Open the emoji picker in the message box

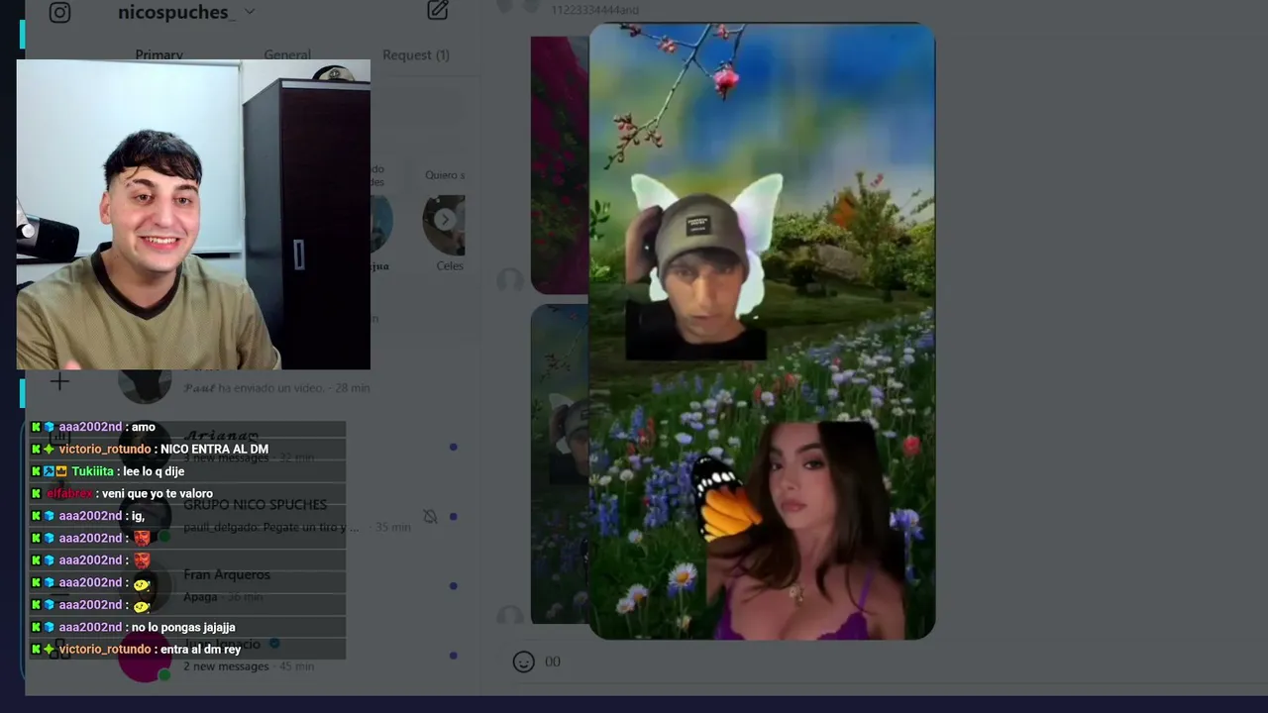pos(524,662)
